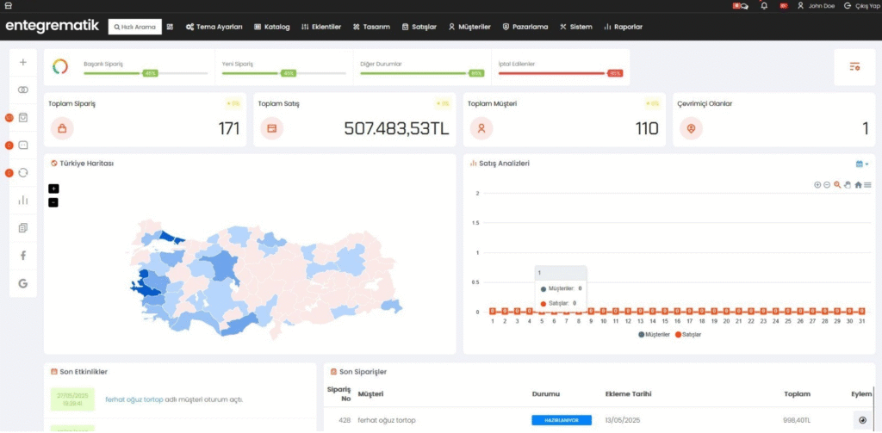This screenshot has width=882, height=433.
Task: Click the Google icon in left sidebar
Action: 22,283
